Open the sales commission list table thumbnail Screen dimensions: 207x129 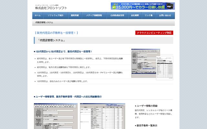pyautogui.click(x=103, y=116)
